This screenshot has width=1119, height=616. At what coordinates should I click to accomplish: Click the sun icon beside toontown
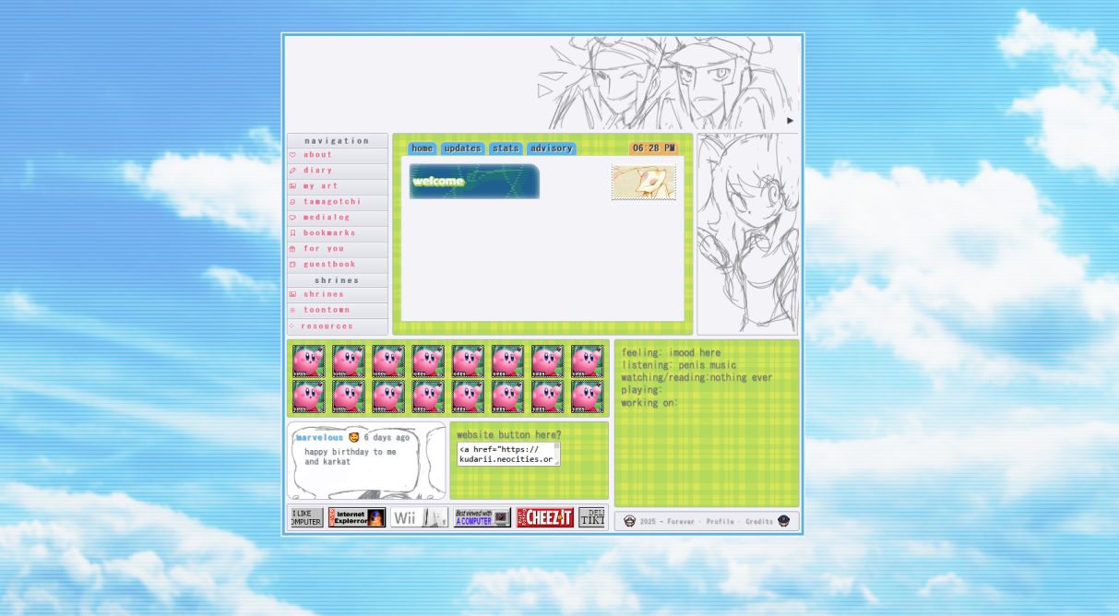[292, 311]
